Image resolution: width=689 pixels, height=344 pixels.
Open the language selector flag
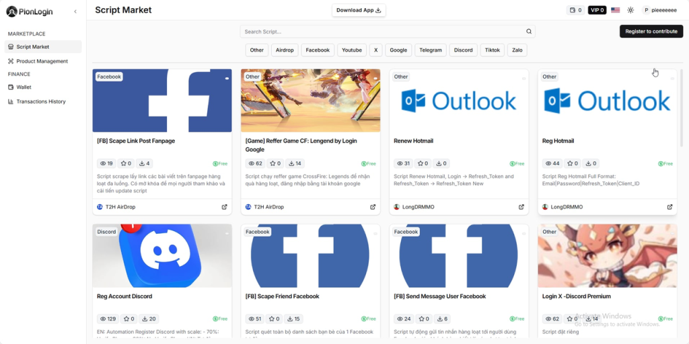[615, 10]
